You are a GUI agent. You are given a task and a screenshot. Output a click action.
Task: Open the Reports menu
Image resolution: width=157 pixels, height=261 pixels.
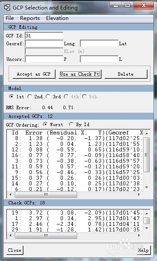29,18
